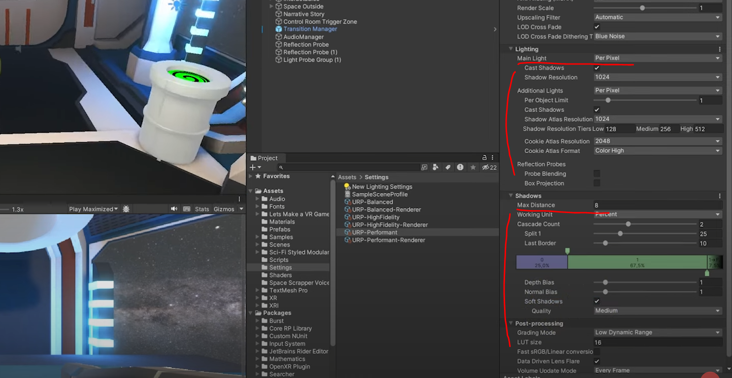Viewport: 732px width, 378px height.
Task: Select Light Probe Group (1) in Hierarchy
Action: coord(312,60)
